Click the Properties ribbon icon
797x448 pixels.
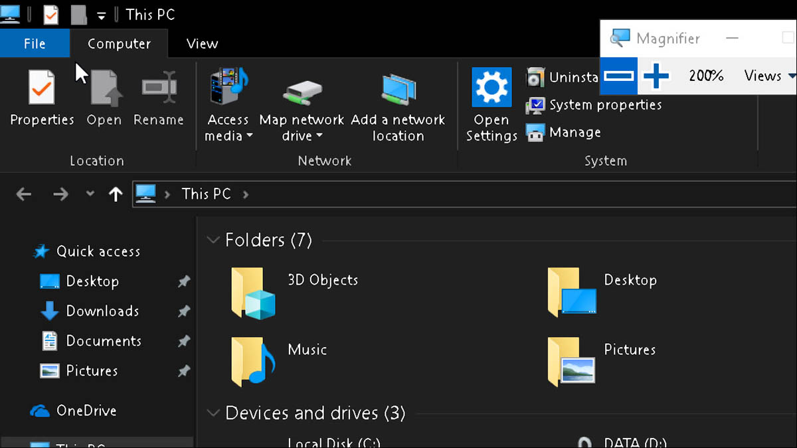pos(41,90)
